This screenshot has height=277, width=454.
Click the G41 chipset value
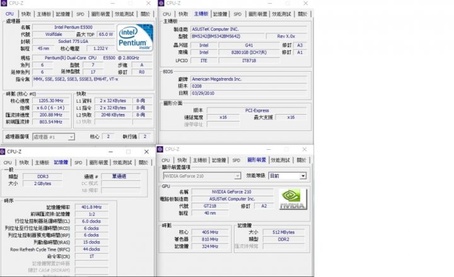coord(249,45)
